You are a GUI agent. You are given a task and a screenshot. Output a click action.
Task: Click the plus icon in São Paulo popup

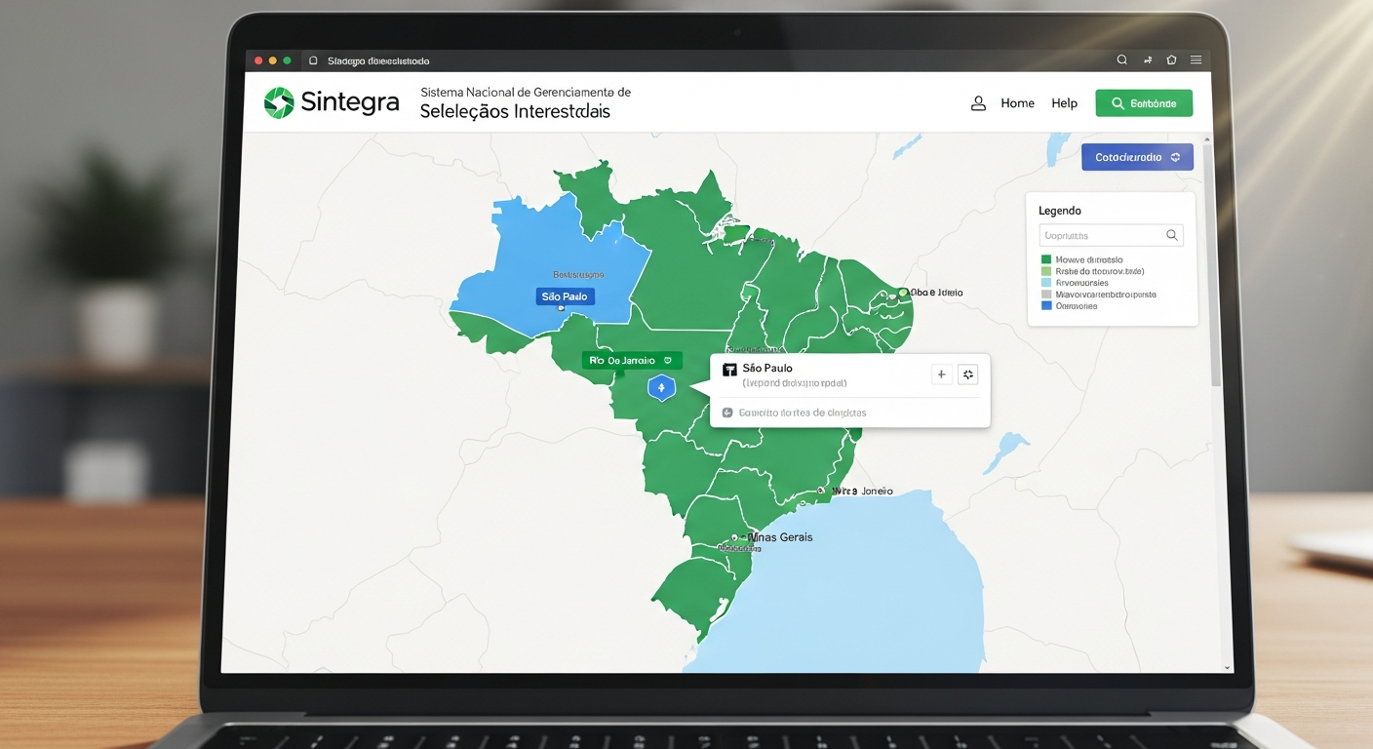tap(941, 374)
